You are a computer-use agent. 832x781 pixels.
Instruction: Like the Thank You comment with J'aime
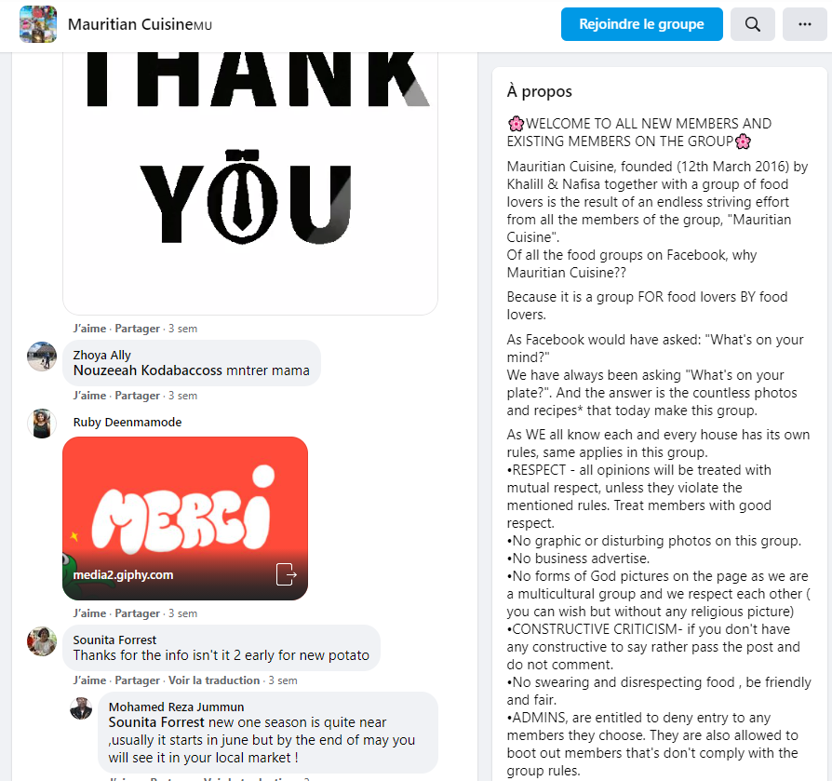click(x=89, y=329)
